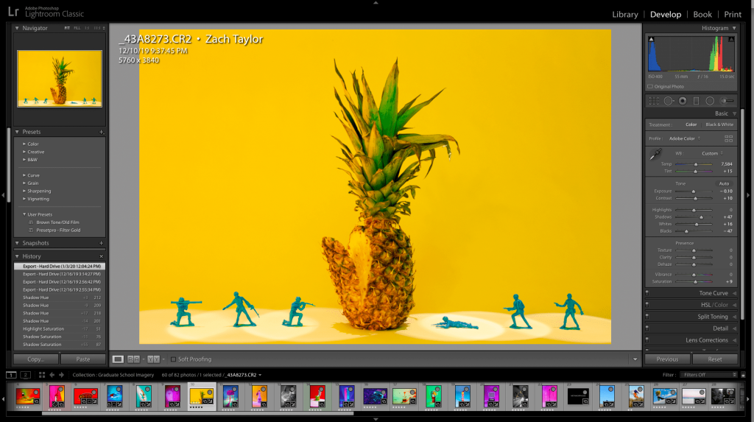Adjust the Exposure slider handle

tap(694, 191)
